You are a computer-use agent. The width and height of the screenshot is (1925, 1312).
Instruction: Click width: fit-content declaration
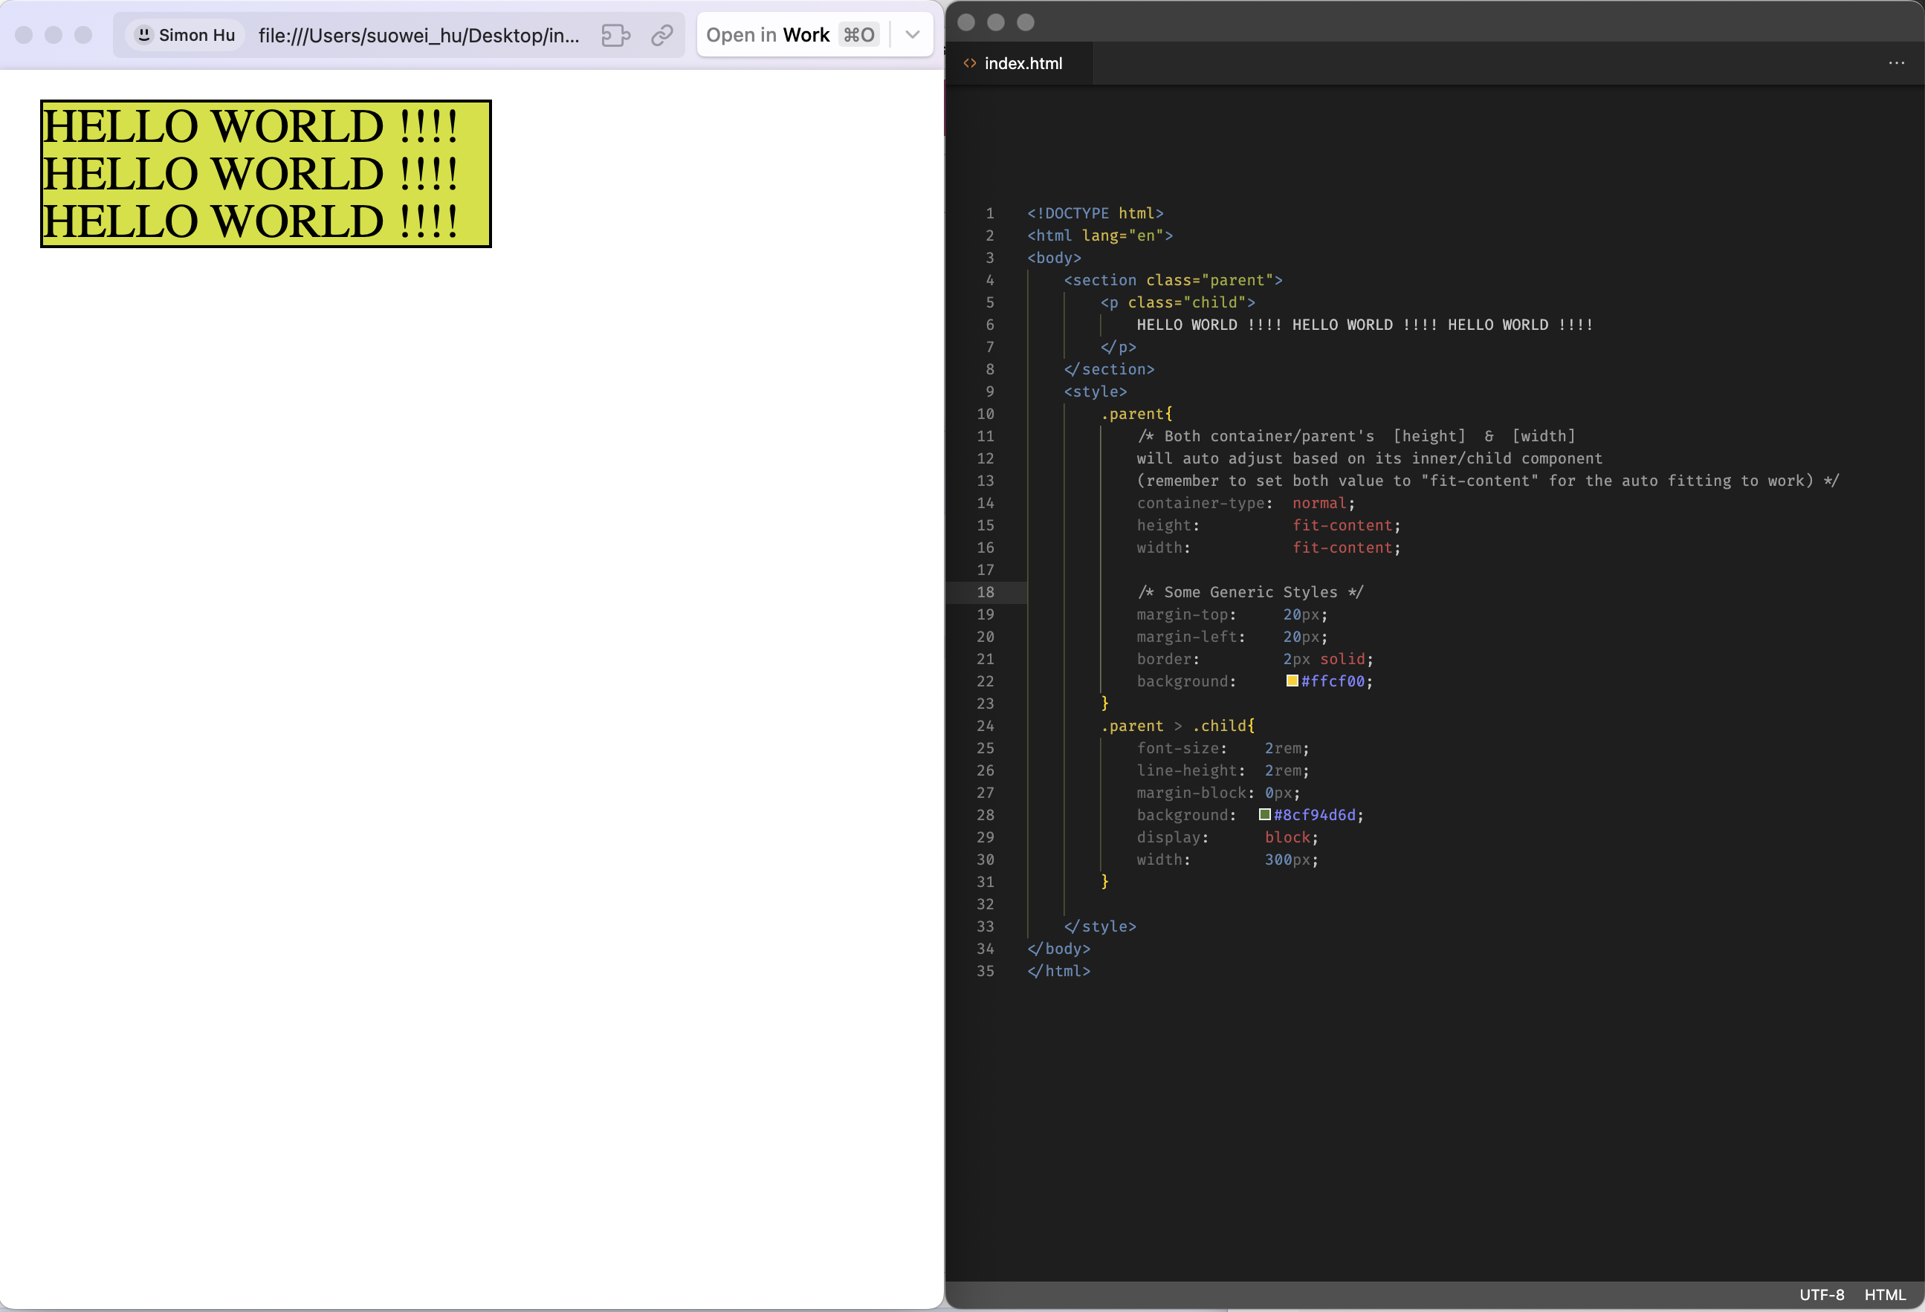[x=1268, y=547]
